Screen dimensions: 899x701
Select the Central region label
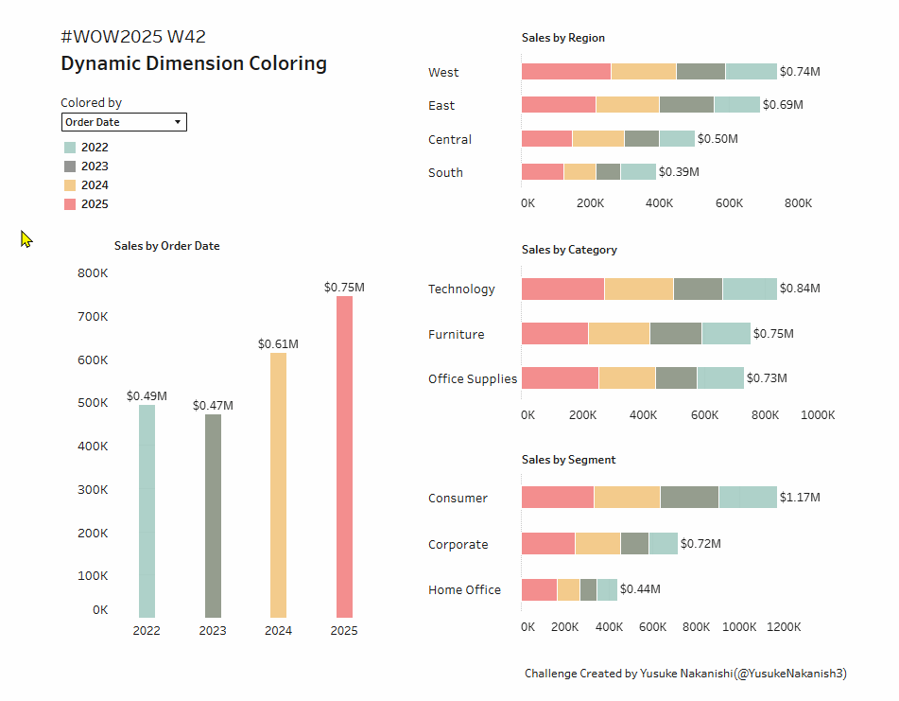(450, 139)
